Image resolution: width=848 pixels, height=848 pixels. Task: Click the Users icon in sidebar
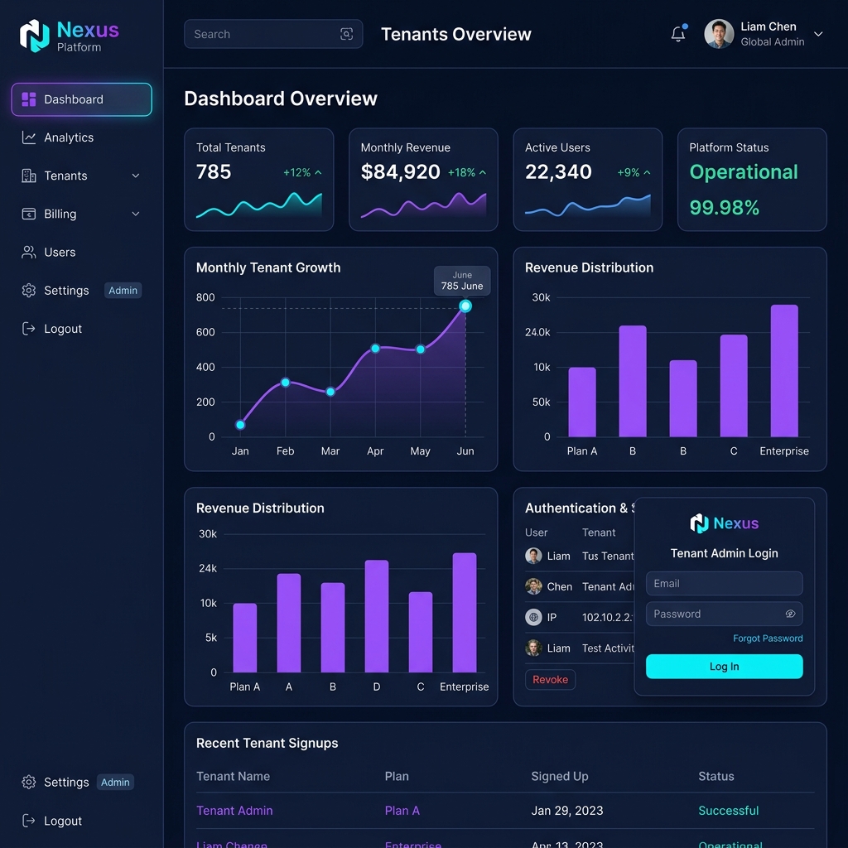[x=29, y=252]
